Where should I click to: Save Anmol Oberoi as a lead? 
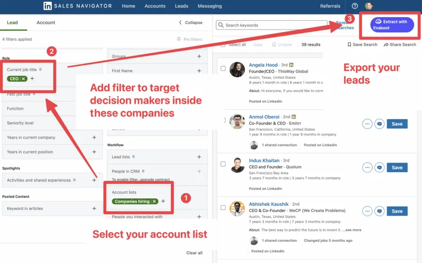click(x=397, y=124)
